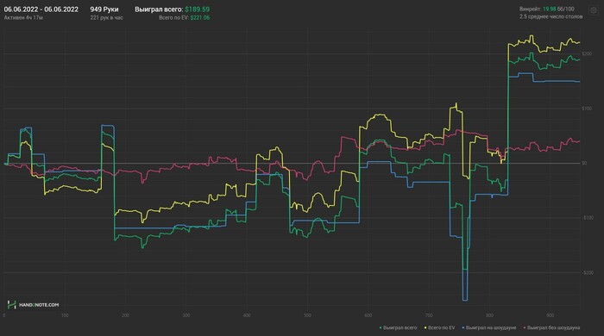Click '2.5 среднее число столов' text
Viewport: 604px width, 336px height.
point(551,16)
